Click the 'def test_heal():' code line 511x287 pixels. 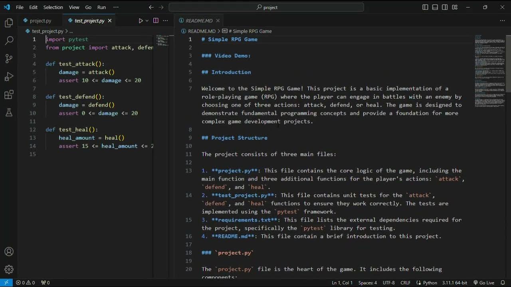pos(72,130)
